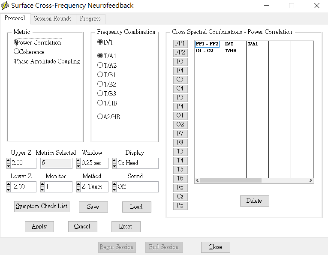
Task: Choose the T/B3 frequency combination
Action: click(x=107, y=93)
